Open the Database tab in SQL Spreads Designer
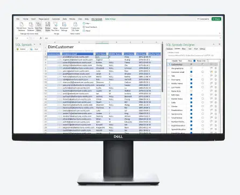This screenshot has height=195, width=240. (x=169, y=49)
